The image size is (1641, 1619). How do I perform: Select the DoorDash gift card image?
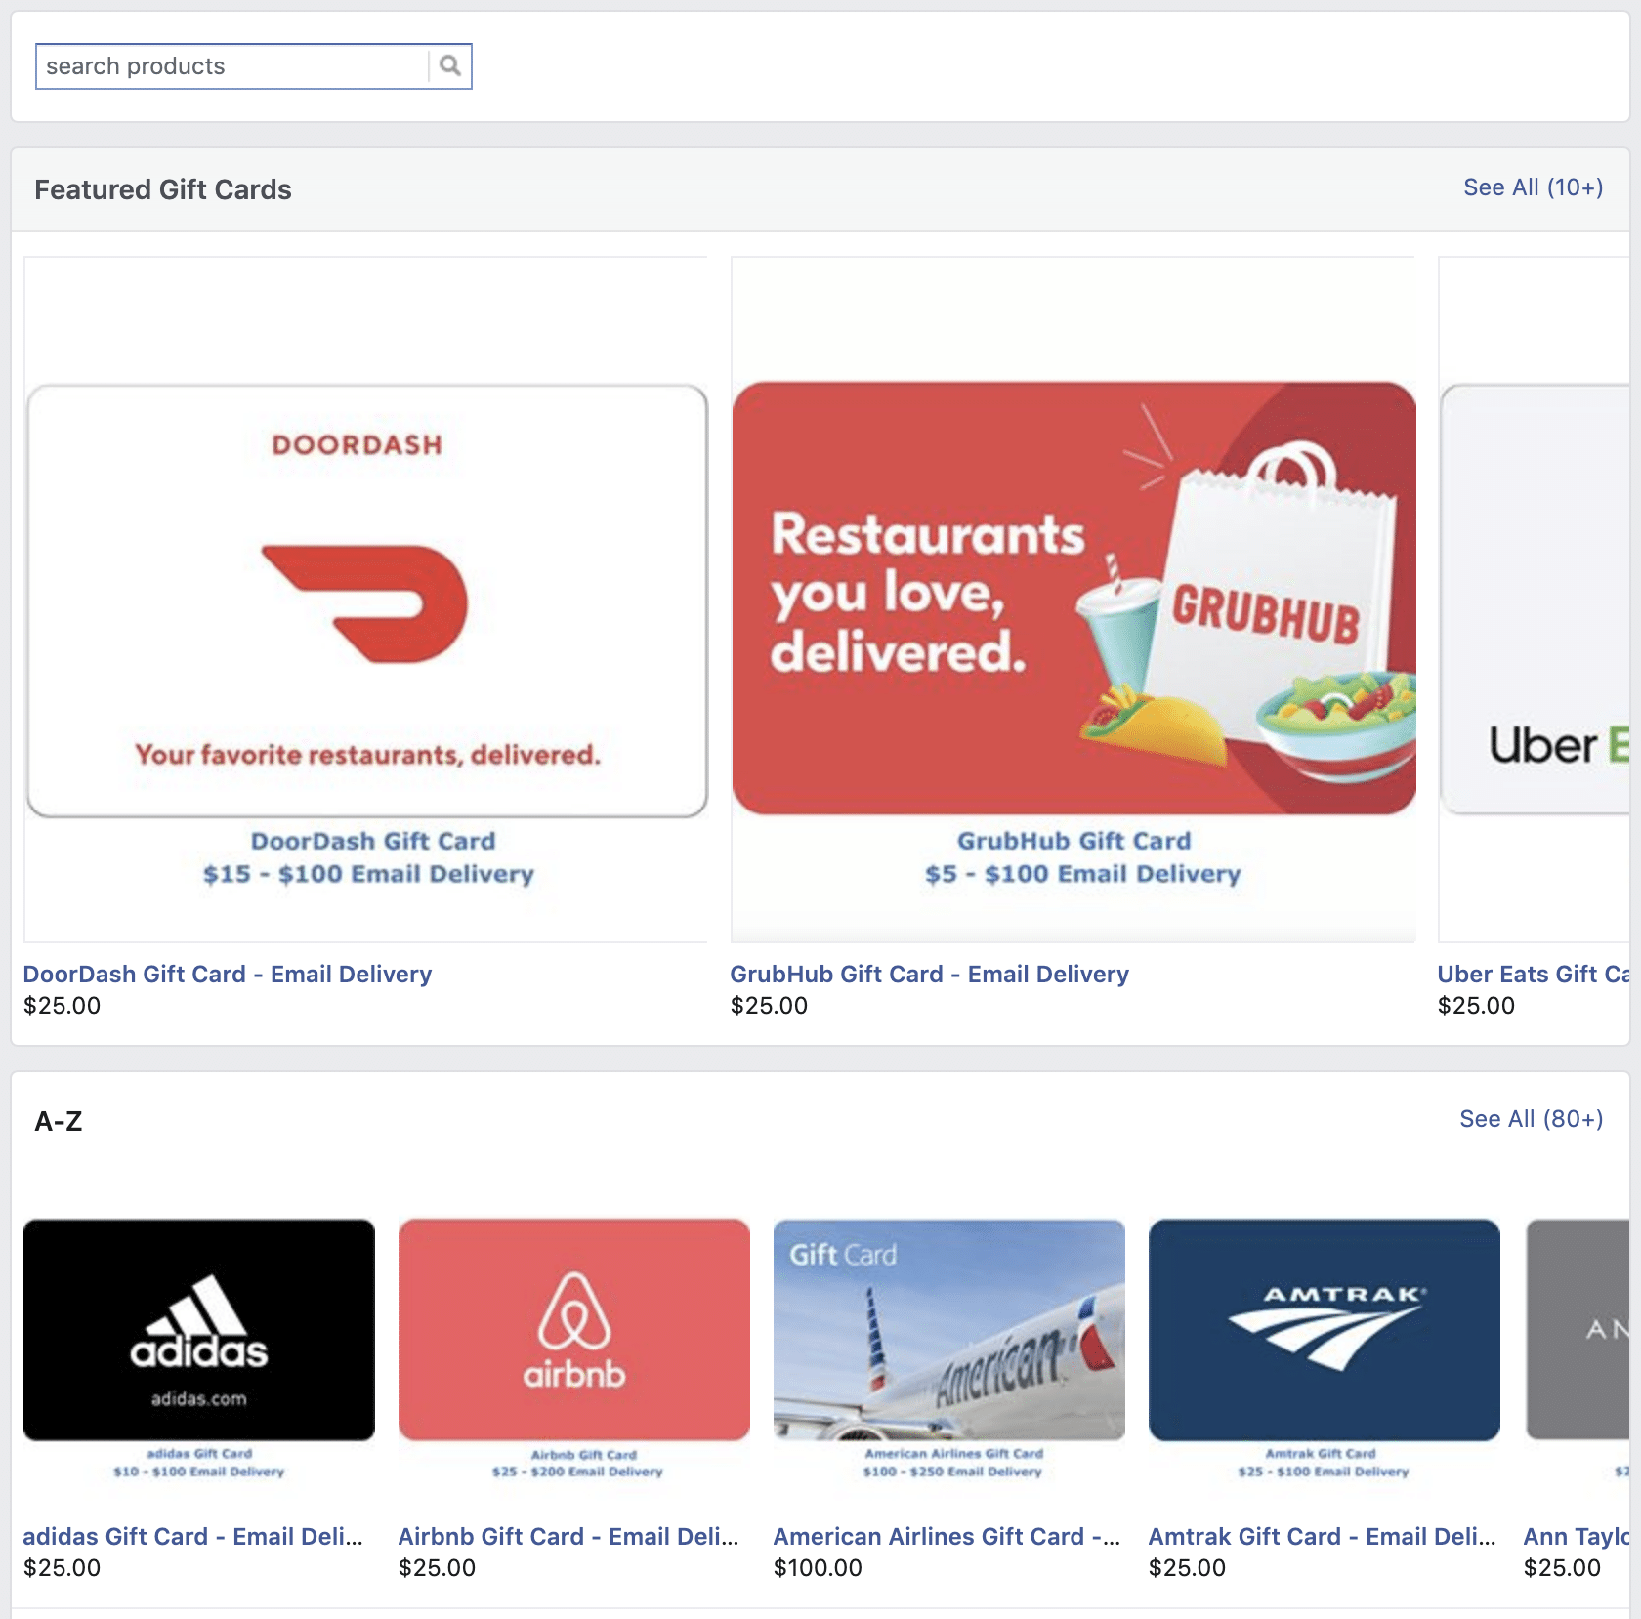[366, 599]
